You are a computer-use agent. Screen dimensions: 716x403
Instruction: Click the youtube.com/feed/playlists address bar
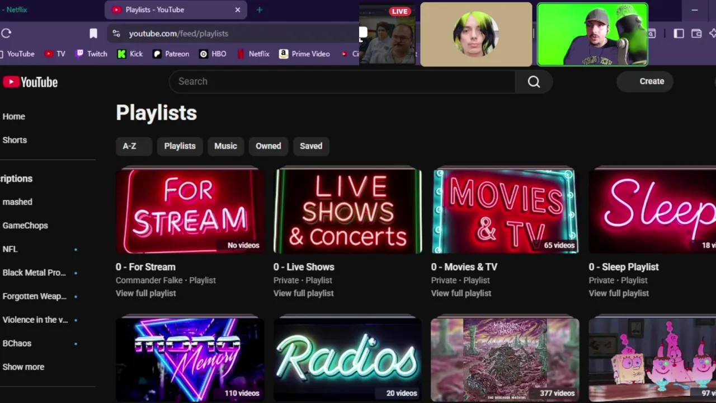coord(232,34)
